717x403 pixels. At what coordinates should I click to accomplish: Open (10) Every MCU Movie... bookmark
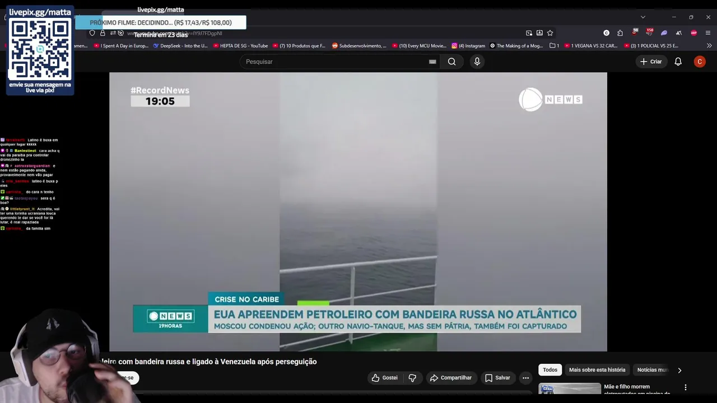click(x=419, y=46)
